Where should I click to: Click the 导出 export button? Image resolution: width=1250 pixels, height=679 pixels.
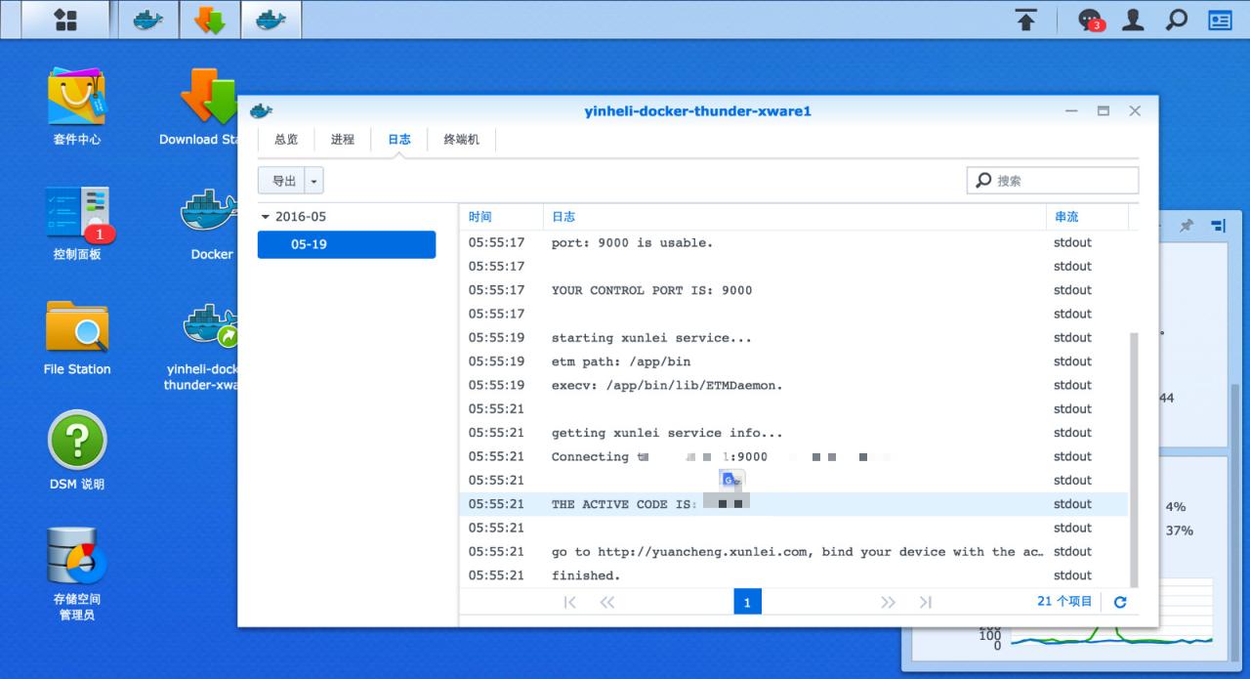[x=283, y=181]
